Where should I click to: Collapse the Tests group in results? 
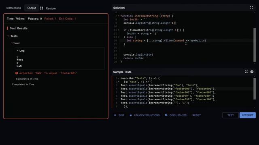click(x=8, y=36)
